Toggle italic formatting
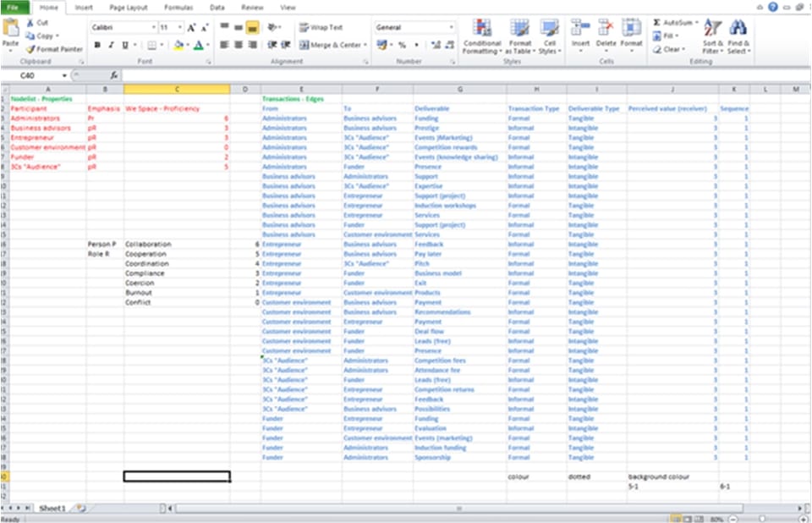Viewport: 812px width, 523px height. [x=111, y=45]
